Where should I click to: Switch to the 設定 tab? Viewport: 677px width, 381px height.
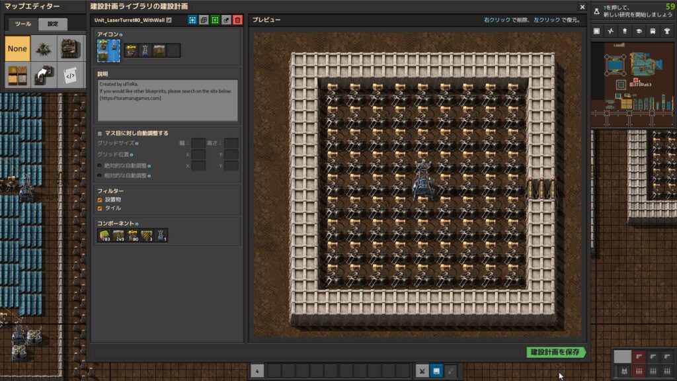pyautogui.click(x=53, y=24)
